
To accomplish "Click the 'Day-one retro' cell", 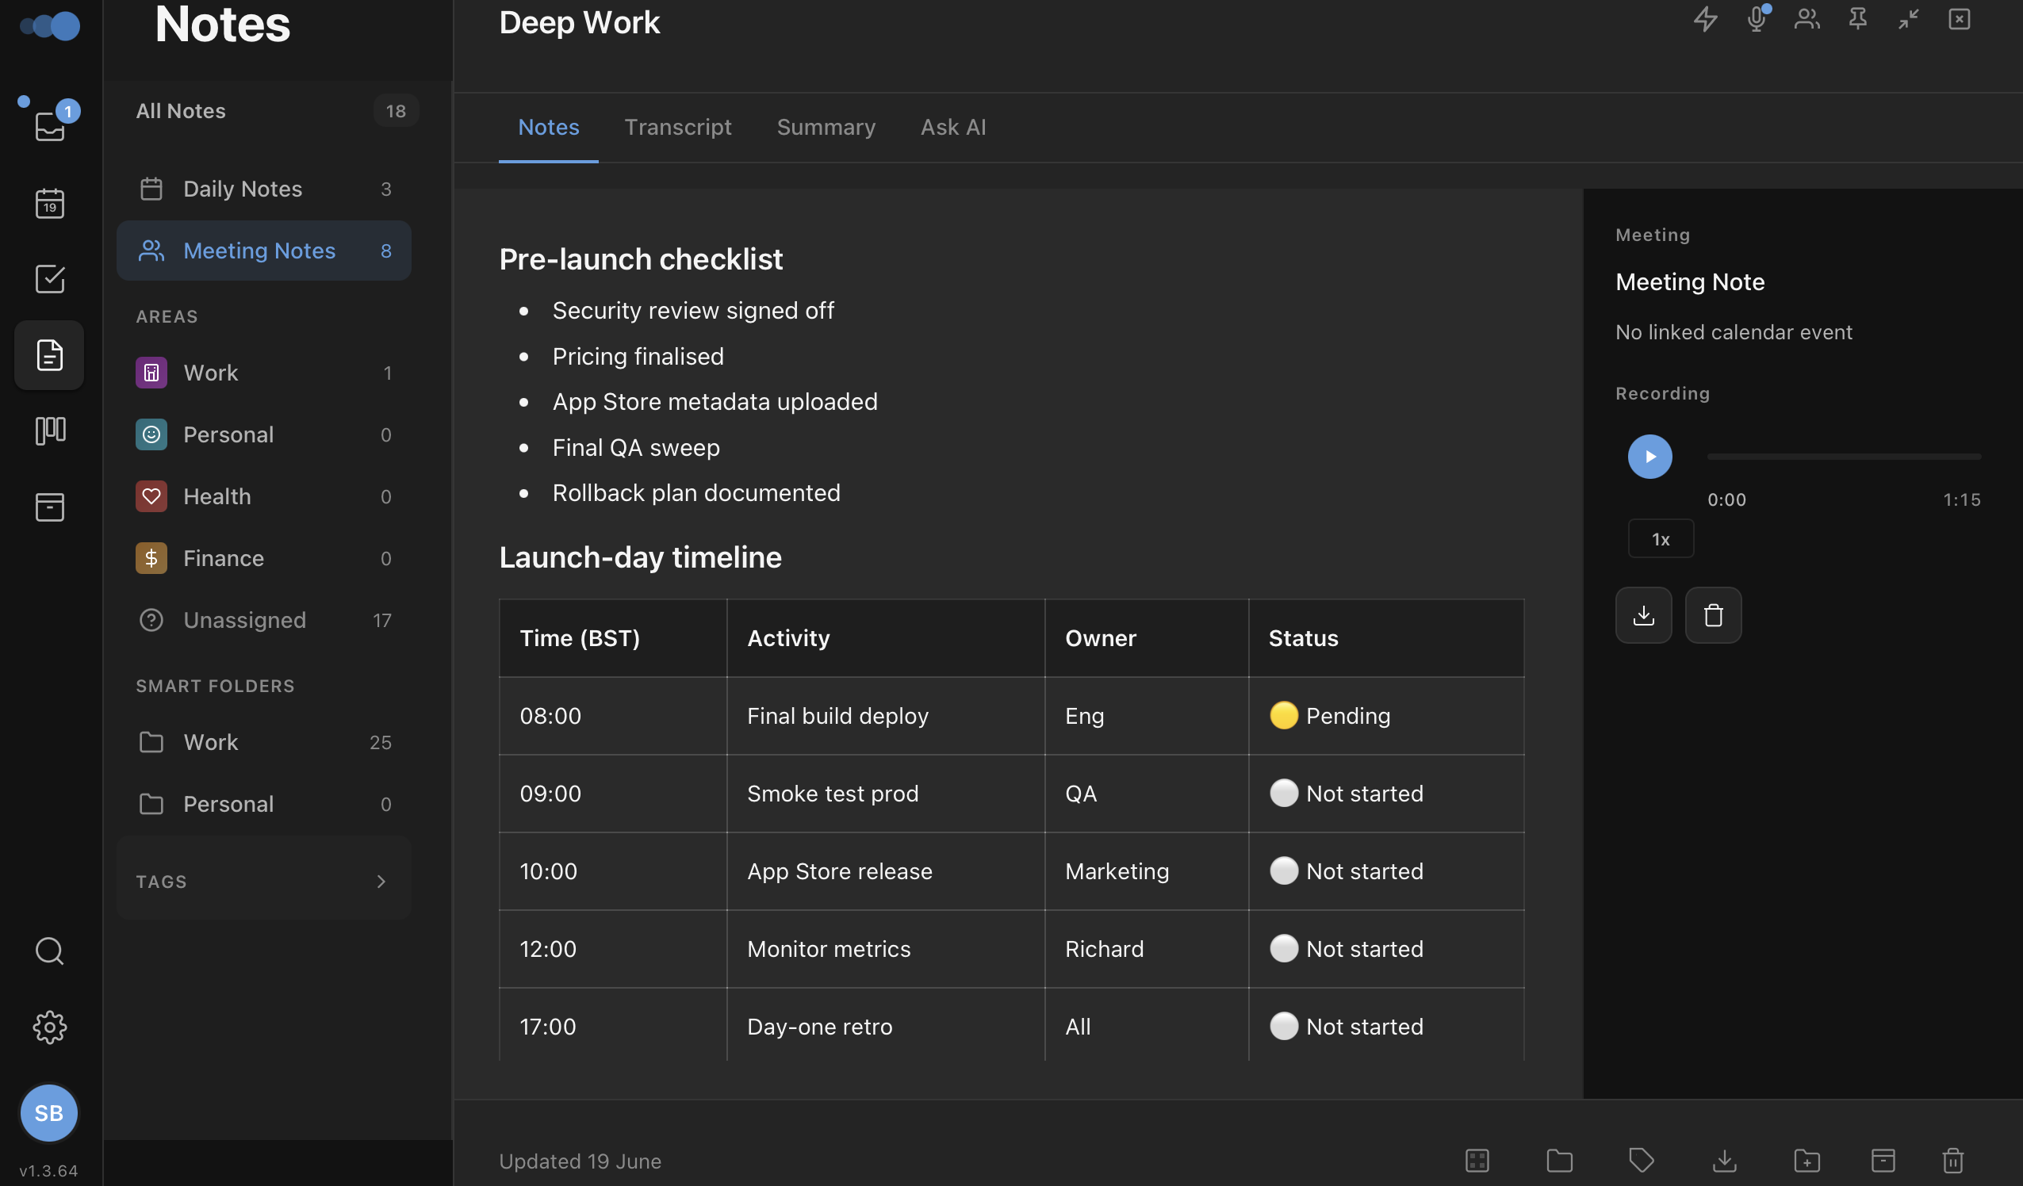I will (886, 1026).
